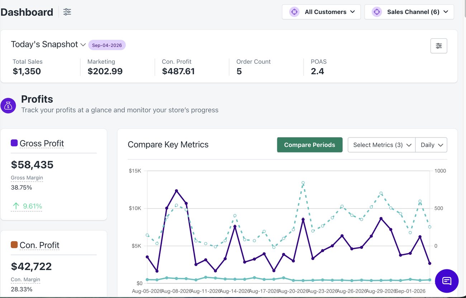The width and height of the screenshot is (466, 298).
Task: Click the 28.33% con. margin value
Action: coord(22,289)
